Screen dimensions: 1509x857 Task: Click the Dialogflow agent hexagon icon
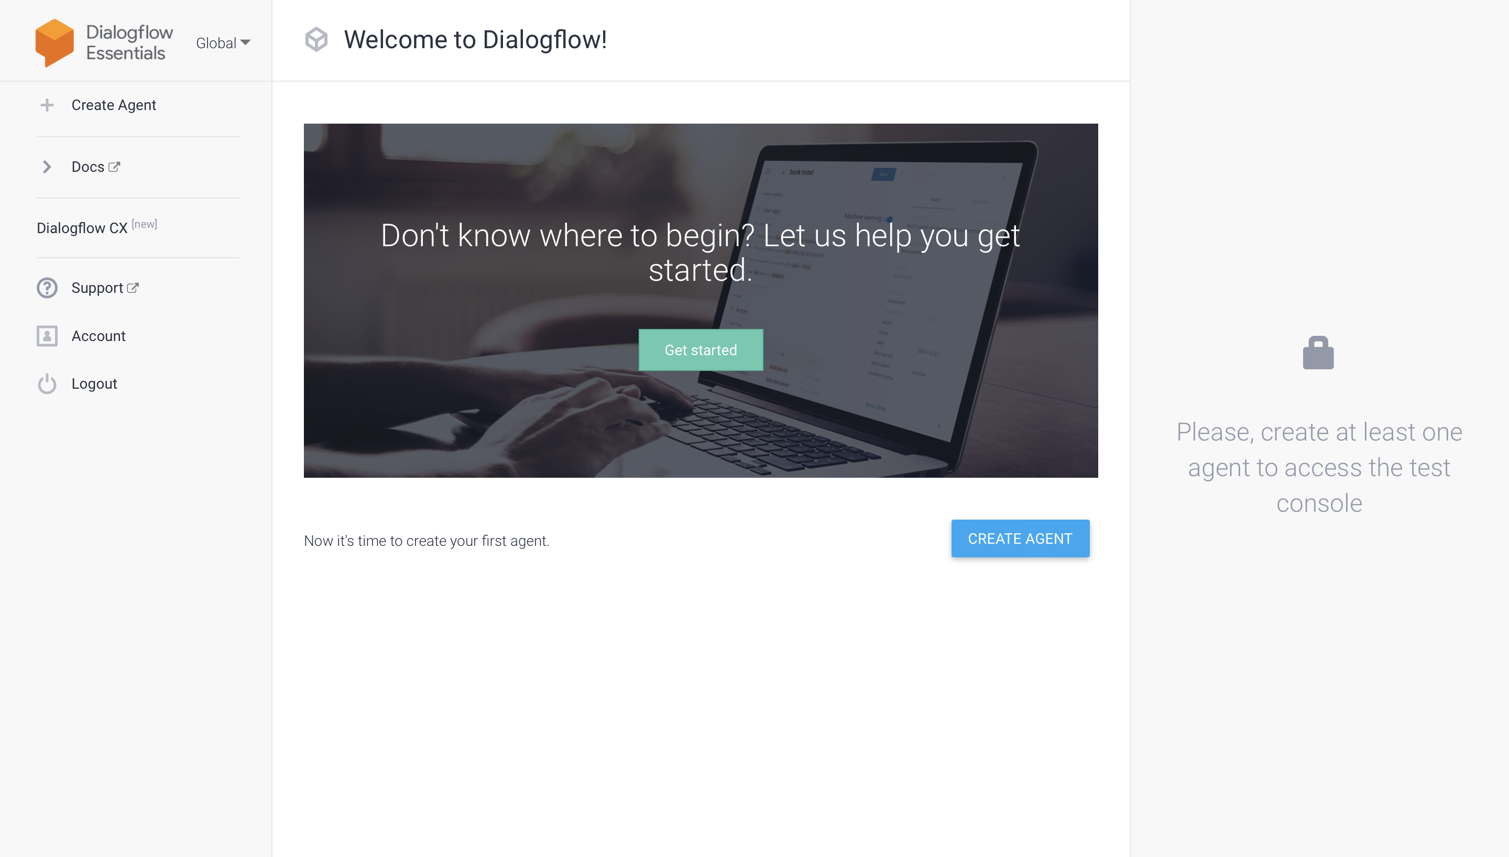coord(318,38)
